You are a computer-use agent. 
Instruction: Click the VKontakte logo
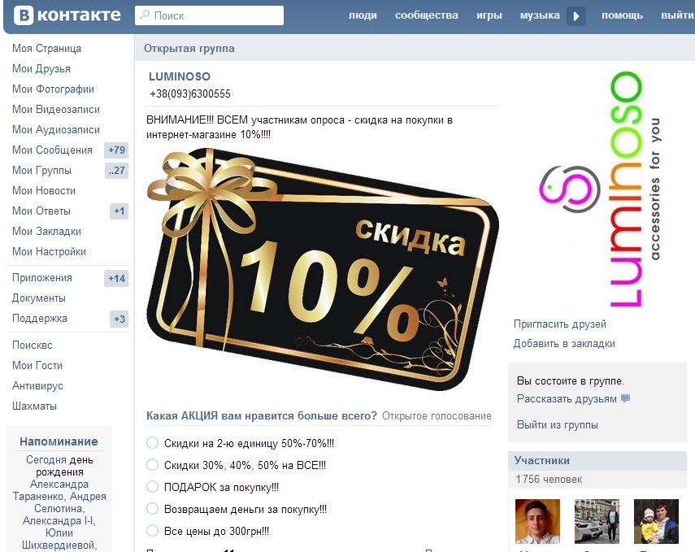point(67,15)
